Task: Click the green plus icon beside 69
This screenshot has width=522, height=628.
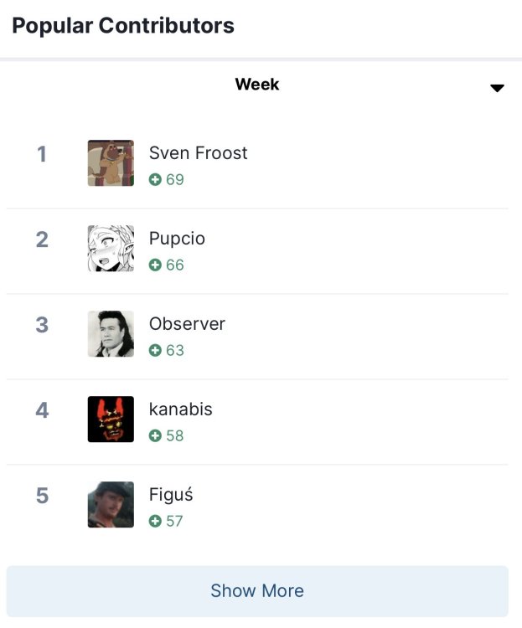Action: (x=155, y=180)
